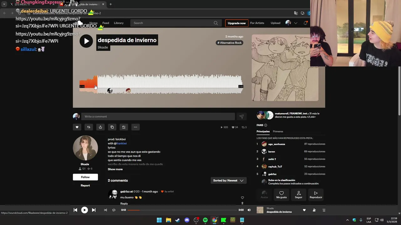Show hidden tray icons chevron

[347, 220]
